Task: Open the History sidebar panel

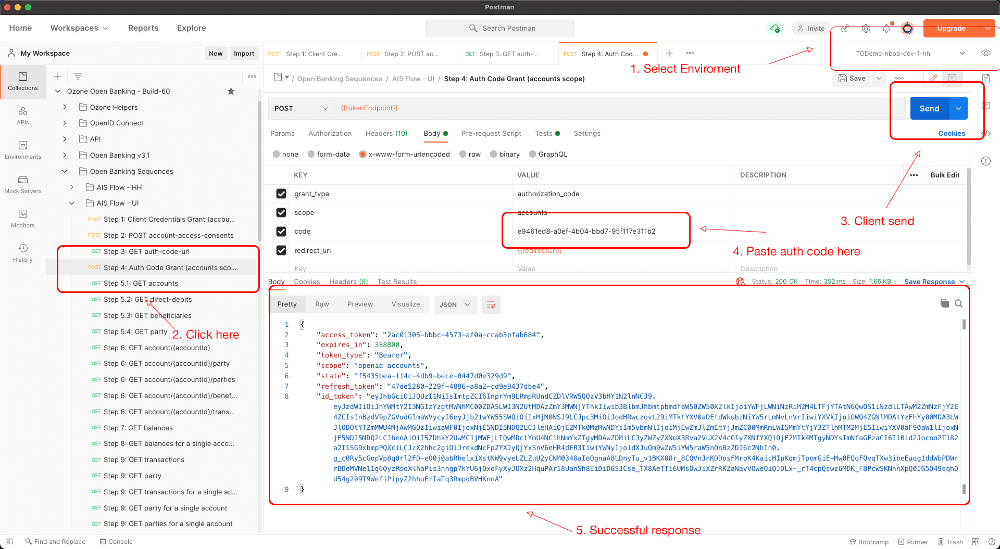Action: pyautogui.click(x=23, y=253)
